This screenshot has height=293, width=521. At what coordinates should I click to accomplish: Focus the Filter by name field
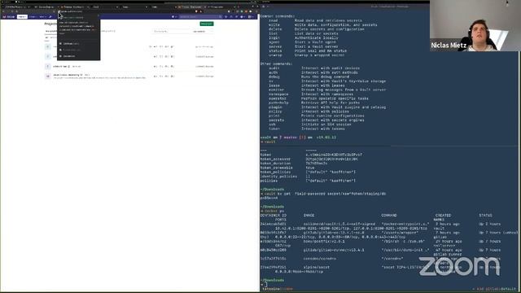click(171, 31)
